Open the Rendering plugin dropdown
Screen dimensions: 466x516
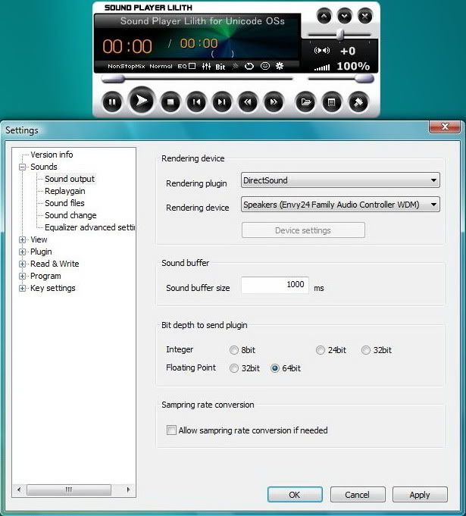[x=340, y=180]
